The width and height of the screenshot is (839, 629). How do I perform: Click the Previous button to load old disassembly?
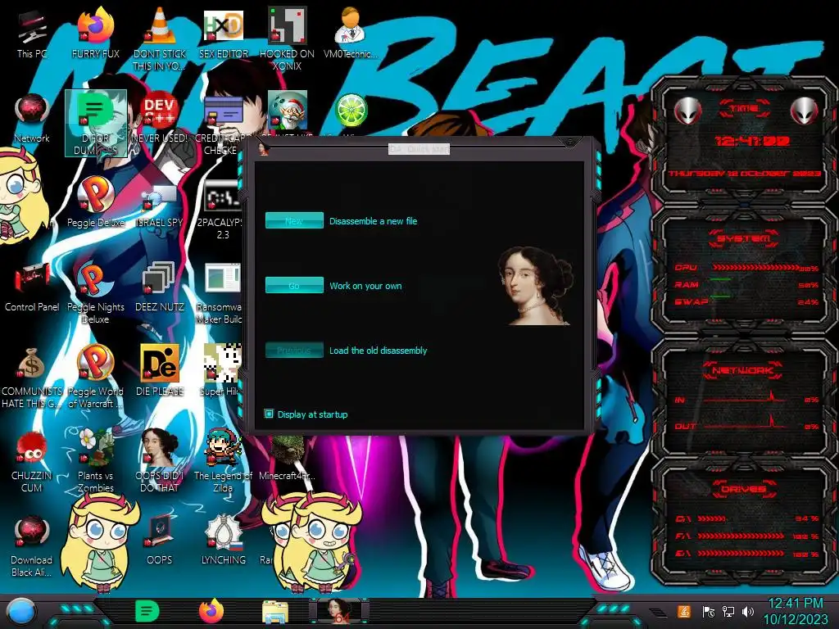pyautogui.click(x=294, y=350)
